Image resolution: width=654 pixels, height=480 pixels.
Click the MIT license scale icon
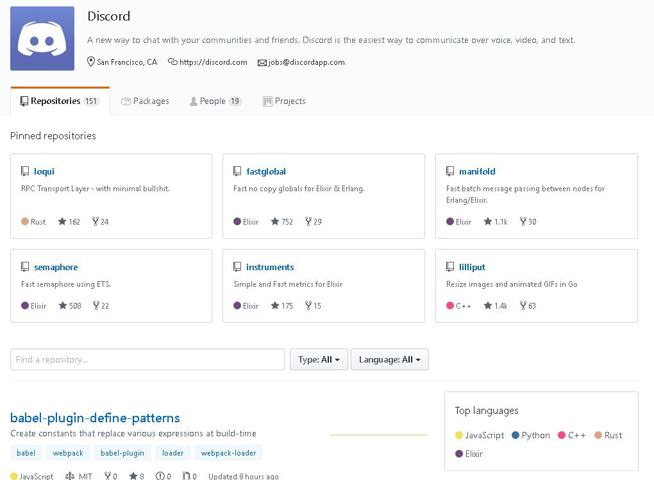70,476
